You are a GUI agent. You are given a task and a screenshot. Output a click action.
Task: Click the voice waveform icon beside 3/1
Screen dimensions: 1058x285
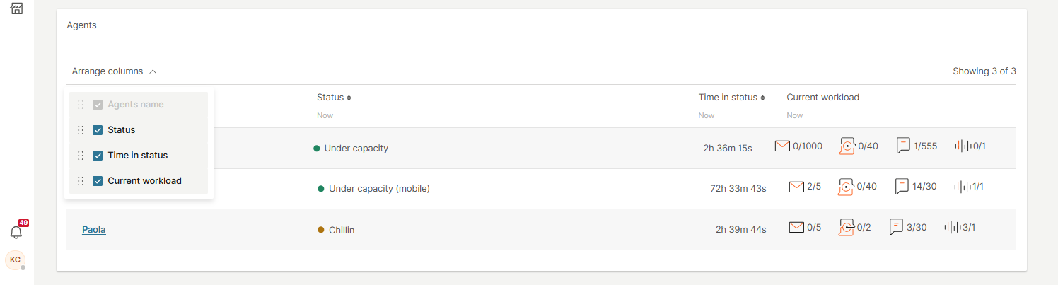click(952, 227)
